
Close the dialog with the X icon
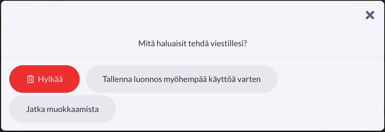pos(370,15)
